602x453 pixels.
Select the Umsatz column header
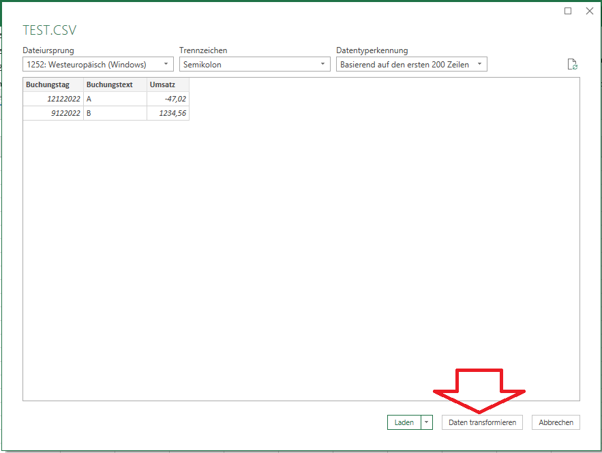168,84
